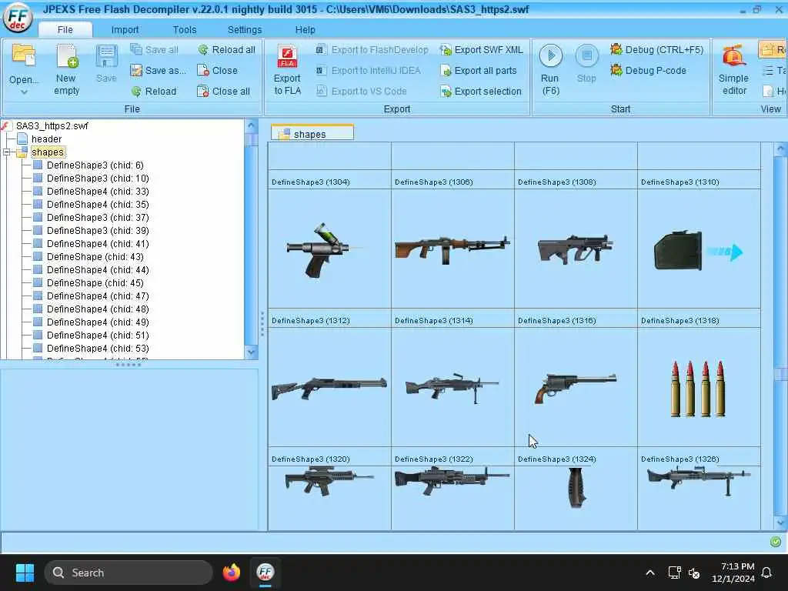Click the Reload button
The height and width of the screenshot is (591, 788).
click(x=154, y=91)
